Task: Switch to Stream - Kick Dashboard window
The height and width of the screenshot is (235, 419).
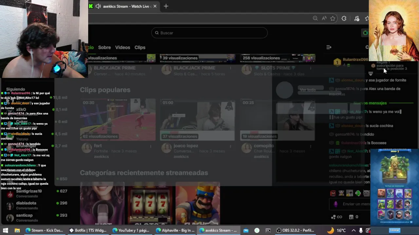Action: pyautogui.click(x=44, y=230)
